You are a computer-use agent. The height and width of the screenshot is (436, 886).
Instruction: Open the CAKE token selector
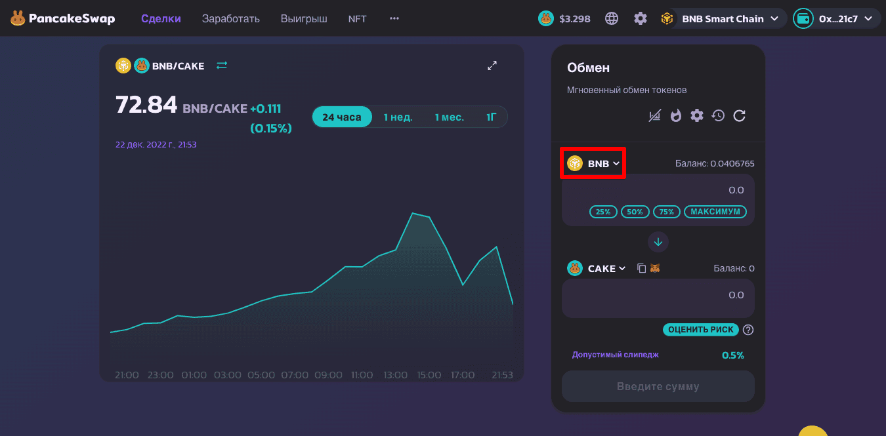tap(597, 268)
